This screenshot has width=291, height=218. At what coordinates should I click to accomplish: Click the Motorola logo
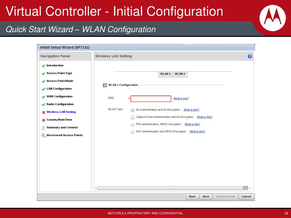(273, 18)
